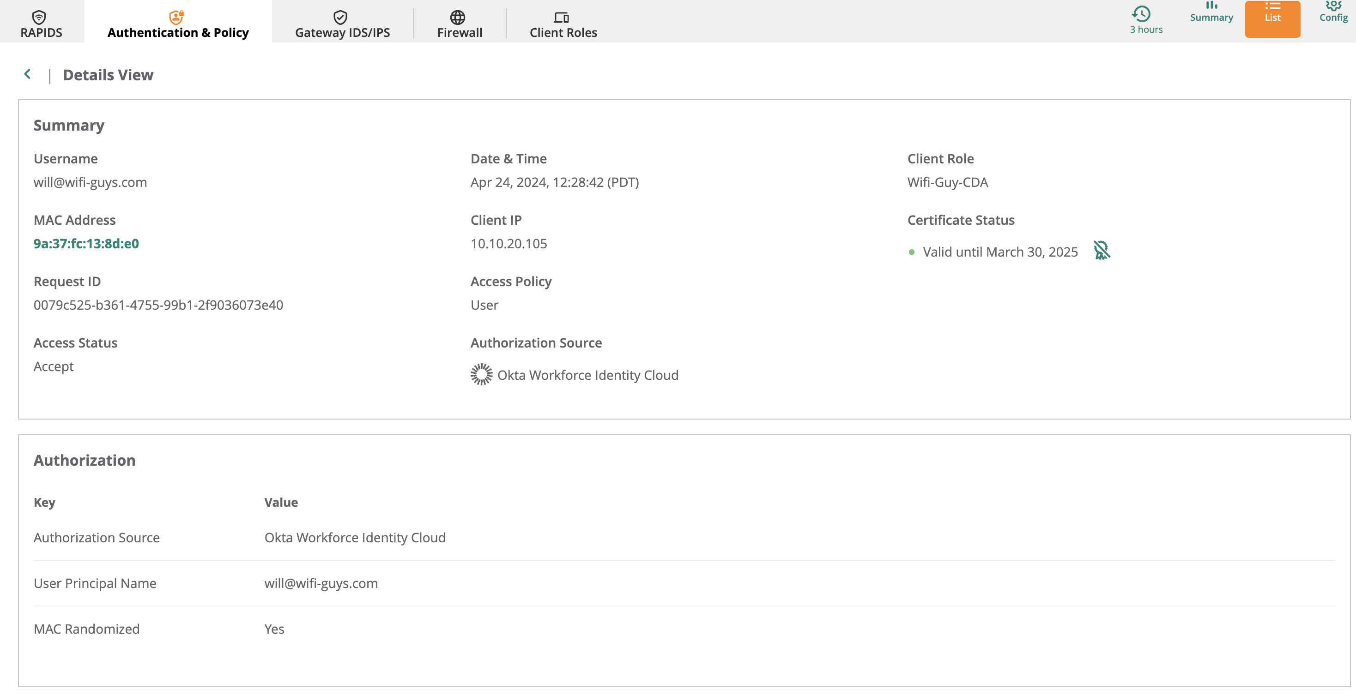Click the MAC Randomized row in Authorization
The image size is (1356, 696).
87,629
